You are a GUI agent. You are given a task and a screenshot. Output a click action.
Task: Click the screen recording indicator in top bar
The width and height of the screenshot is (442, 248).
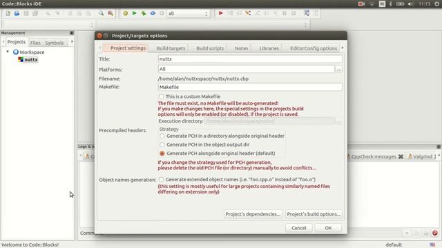click(x=361, y=3)
